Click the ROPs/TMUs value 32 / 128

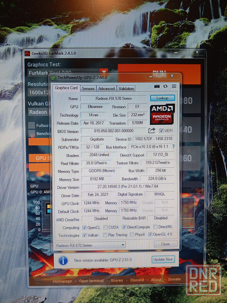tap(92, 147)
